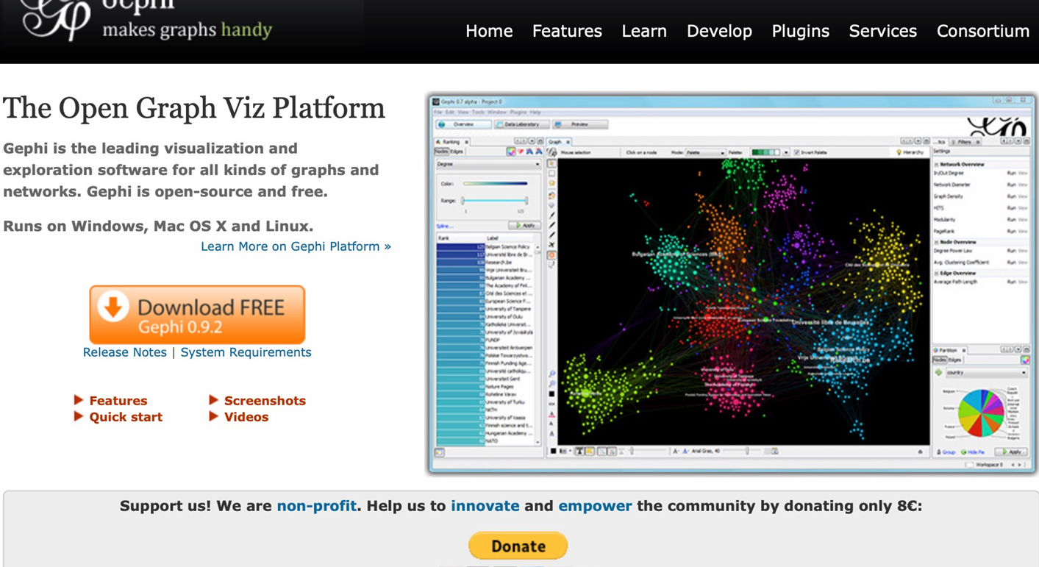Open the Videos link
This screenshot has width=1039, height=567.
[x=246, y=417]
